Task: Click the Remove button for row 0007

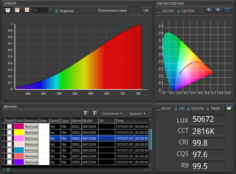Action: [x=31, y=156]
